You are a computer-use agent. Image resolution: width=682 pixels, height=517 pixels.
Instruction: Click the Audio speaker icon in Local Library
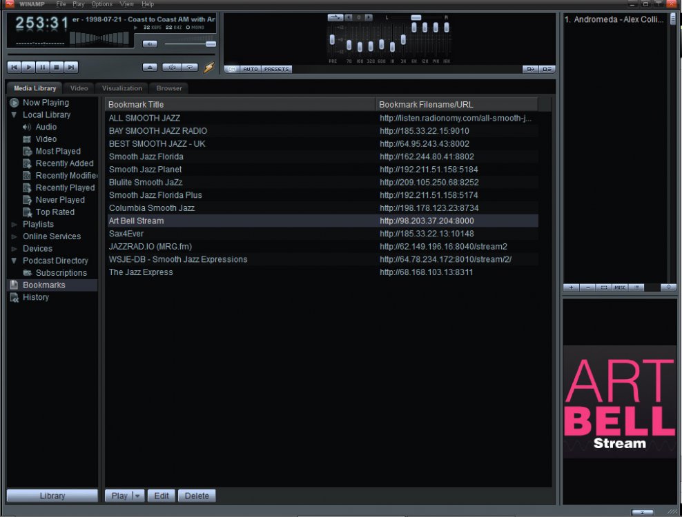click(27, 127)
